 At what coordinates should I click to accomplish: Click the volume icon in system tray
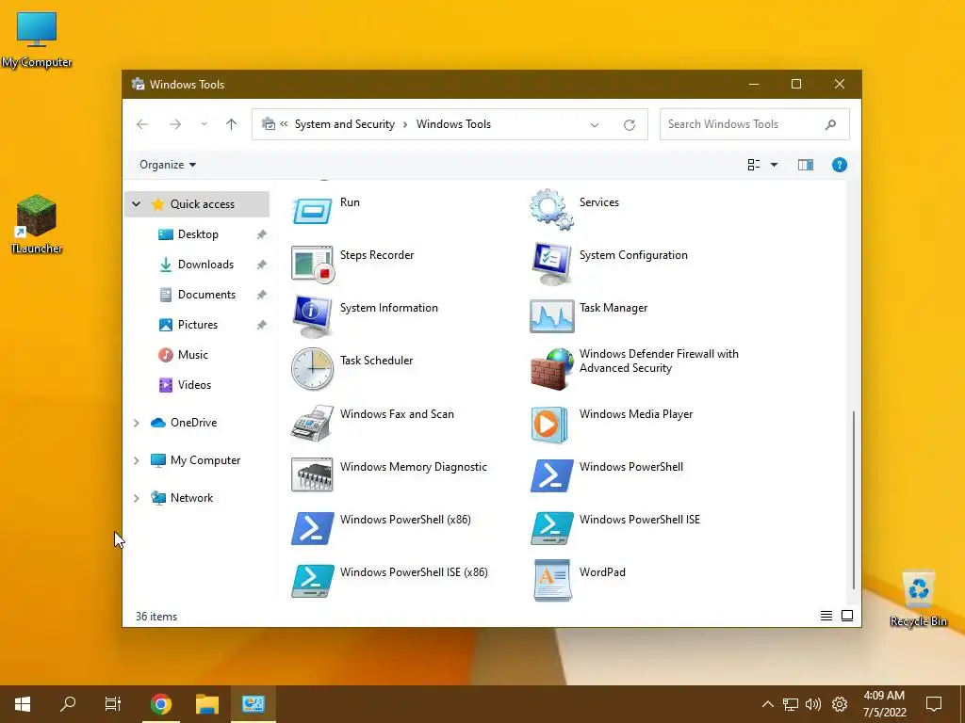[813, 704]
